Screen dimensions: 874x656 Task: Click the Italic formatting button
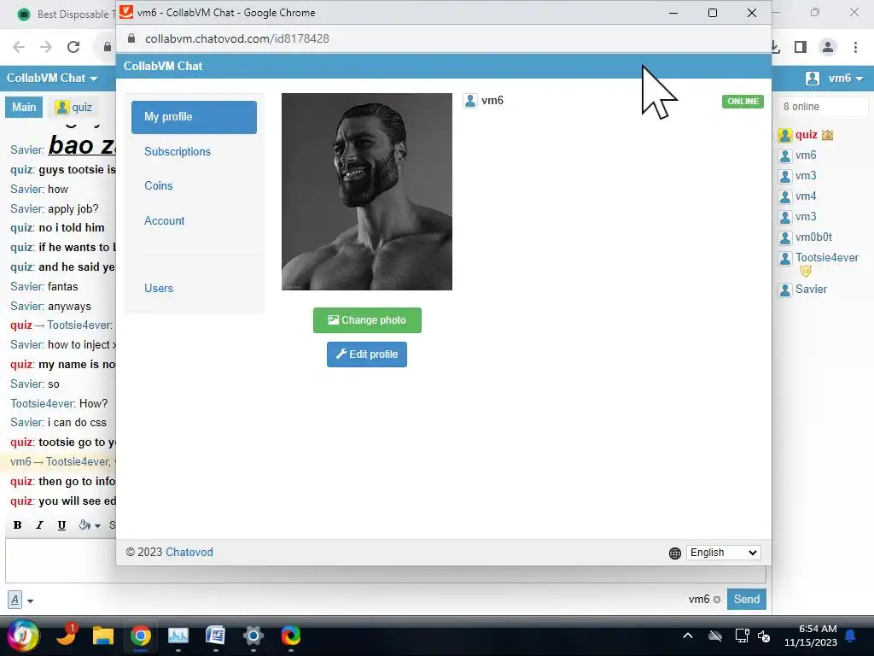tap(39, 525)
